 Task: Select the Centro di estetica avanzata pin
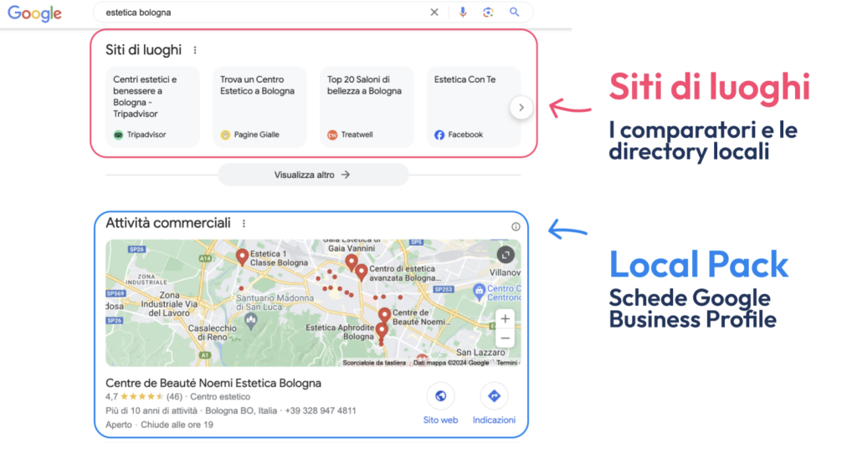(362, 272)
